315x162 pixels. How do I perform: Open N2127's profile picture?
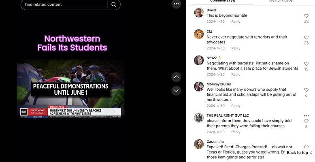199,60
